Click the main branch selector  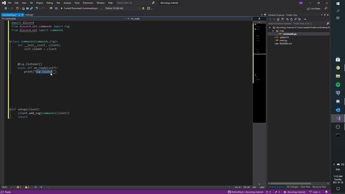[315, 192]
